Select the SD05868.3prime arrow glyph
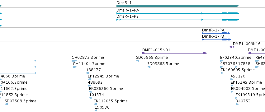This screenshot has height=112, width=265. [138, 61]
